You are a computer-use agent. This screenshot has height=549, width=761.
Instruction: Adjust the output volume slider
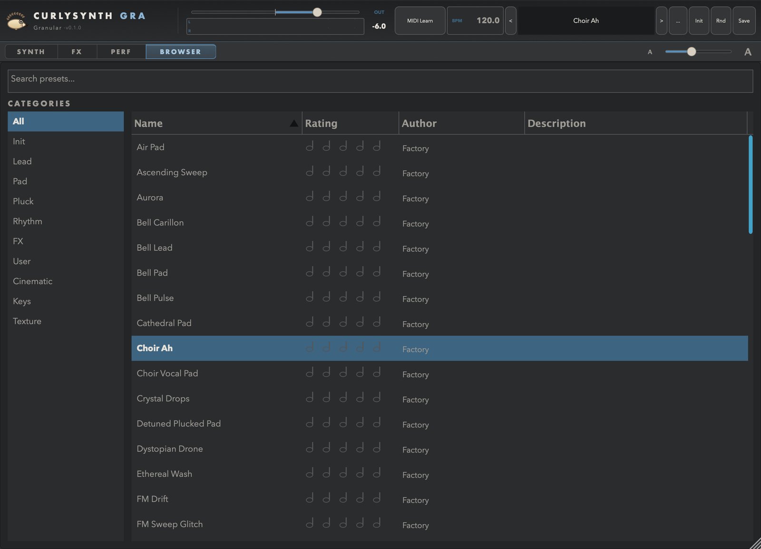click(275, 12)
